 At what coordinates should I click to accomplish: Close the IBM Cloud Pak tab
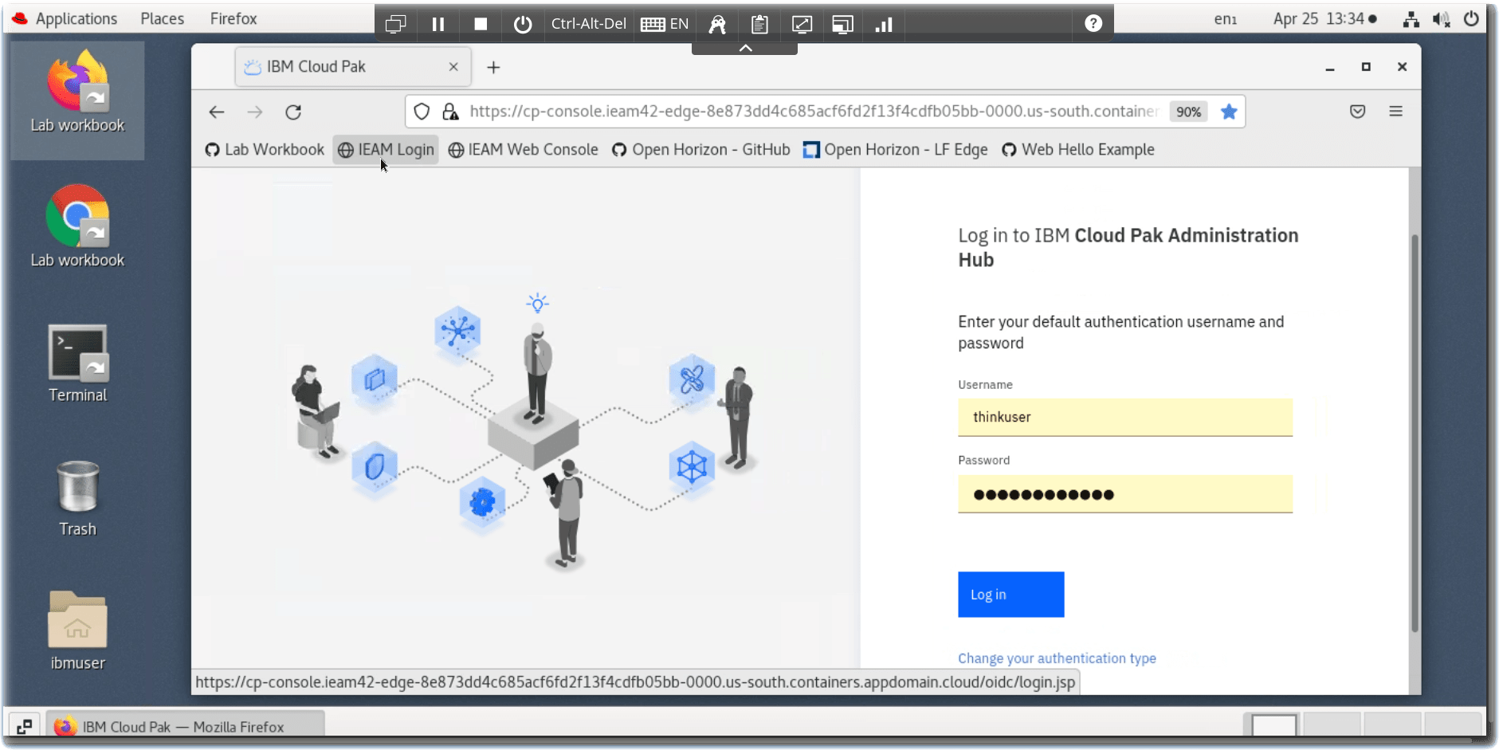pos(453,67)
